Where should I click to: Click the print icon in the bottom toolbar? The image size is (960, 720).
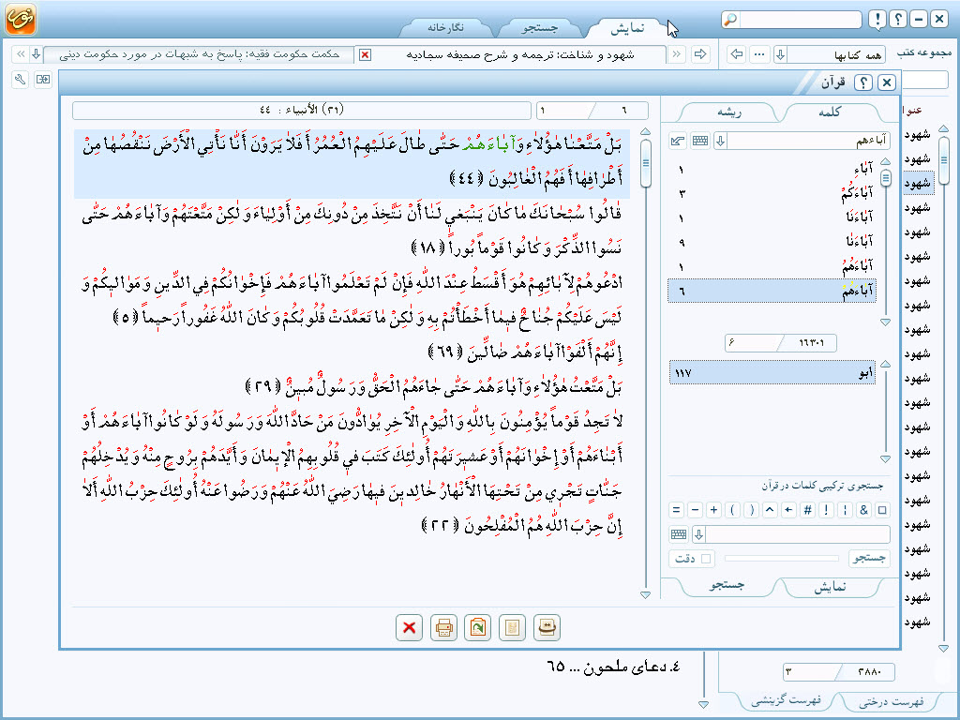[x=443, y=628]
